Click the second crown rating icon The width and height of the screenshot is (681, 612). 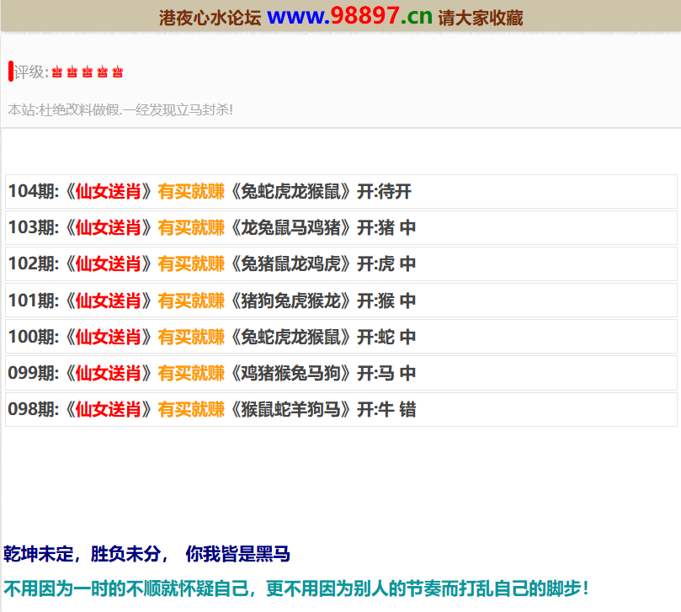pyautogui.click(x=72, y=72)
